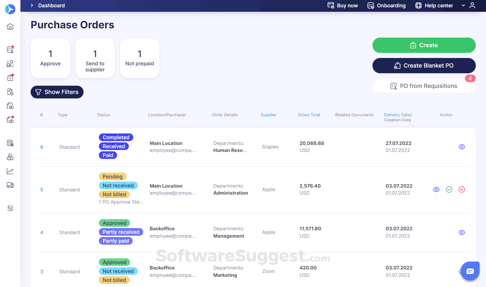Image resolution: width=486 pixels, height=287 pixels.
Task: Open the Home dashboard icon in sidebar
Action: click(10, 26)
